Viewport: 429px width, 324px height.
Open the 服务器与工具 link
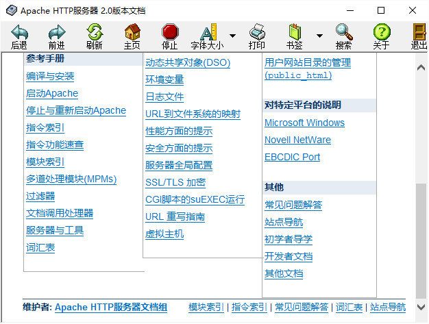(55, 230)
